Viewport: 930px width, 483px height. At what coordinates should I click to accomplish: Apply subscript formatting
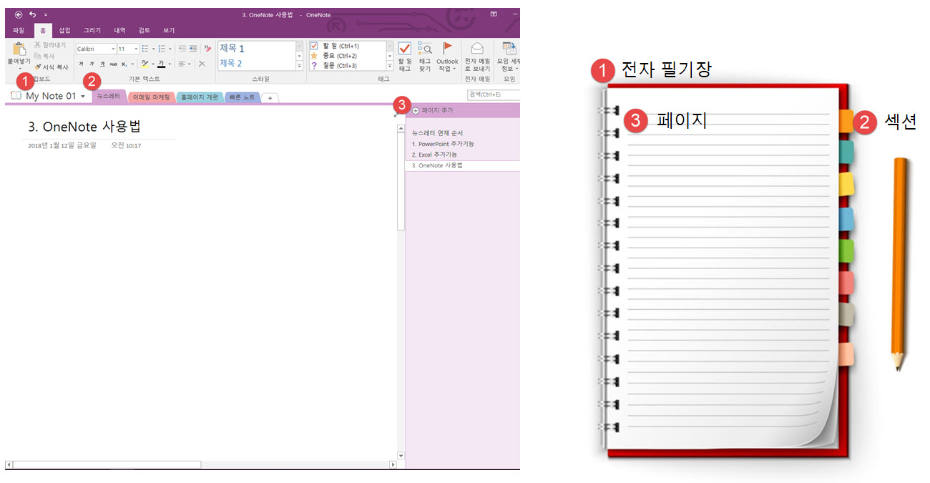124,64
